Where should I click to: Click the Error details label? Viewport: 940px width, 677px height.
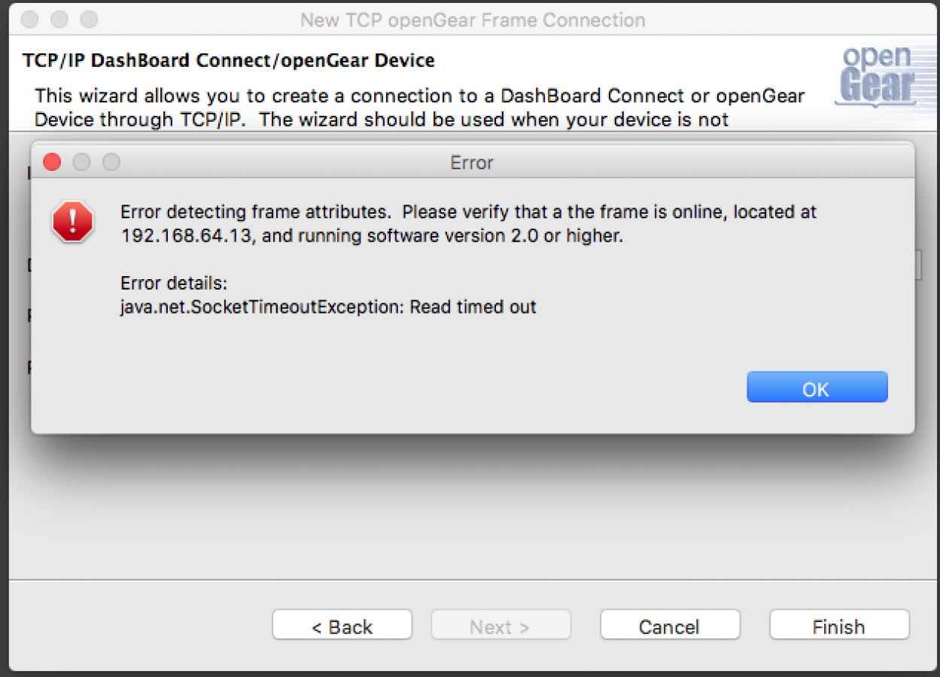(x=173, y=284)
